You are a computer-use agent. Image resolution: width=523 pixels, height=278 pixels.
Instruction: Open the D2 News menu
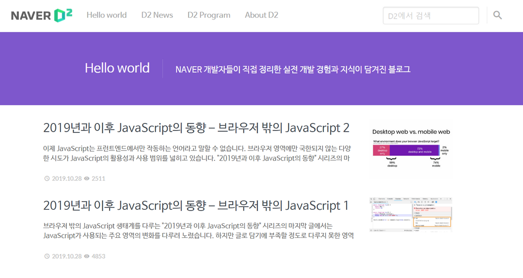(x=157, y=15)
